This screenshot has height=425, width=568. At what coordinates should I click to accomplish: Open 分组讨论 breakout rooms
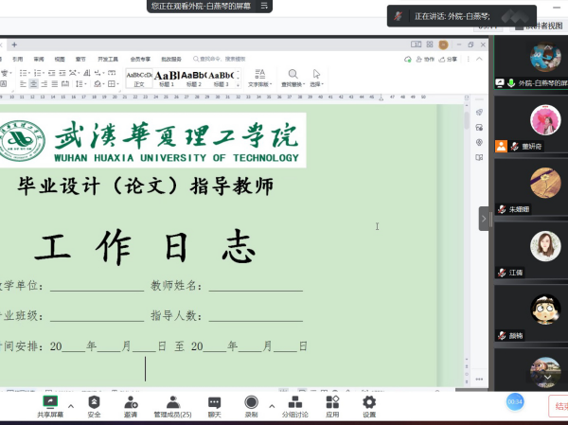(295, 407)
